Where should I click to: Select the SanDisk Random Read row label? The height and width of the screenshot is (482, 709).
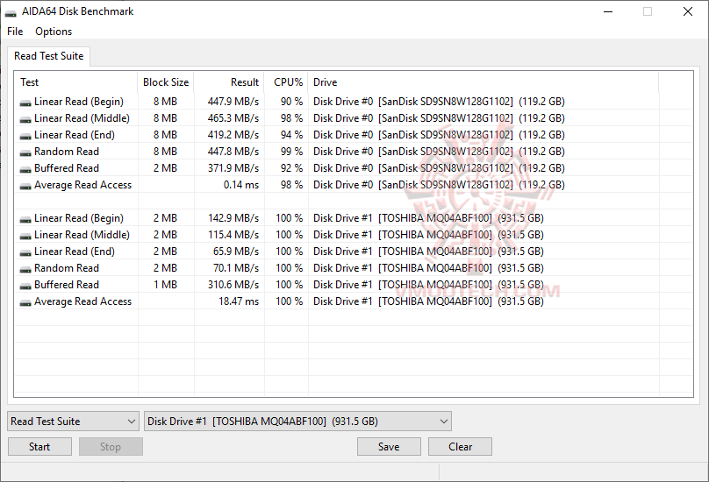pyautogui.click(x=67, y=152)
